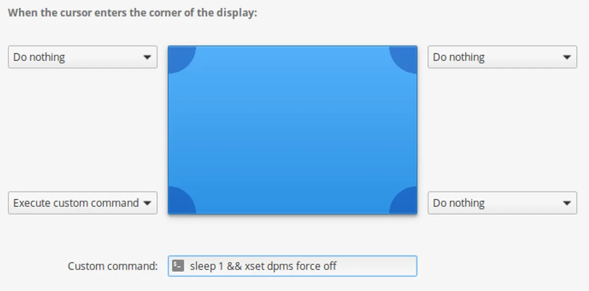Click the top-left hot corner on display preview
589x291 pixels.
point(179,57)
